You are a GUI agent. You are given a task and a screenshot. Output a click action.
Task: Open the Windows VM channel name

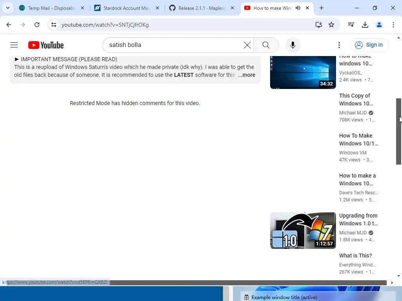(x=353, y=153)
